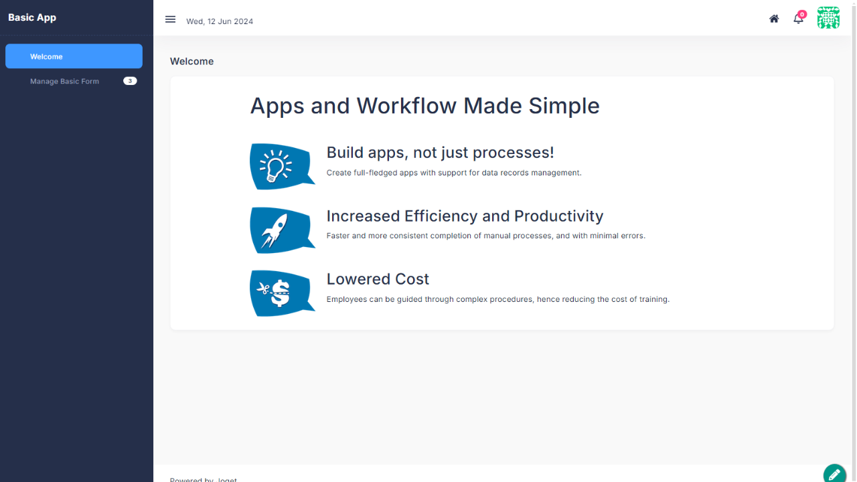The height and width of the screenshot is (482, 857).
Task: Click the dollar sign scissors icon
Action: pyautogui.click(x=281, y=293)
